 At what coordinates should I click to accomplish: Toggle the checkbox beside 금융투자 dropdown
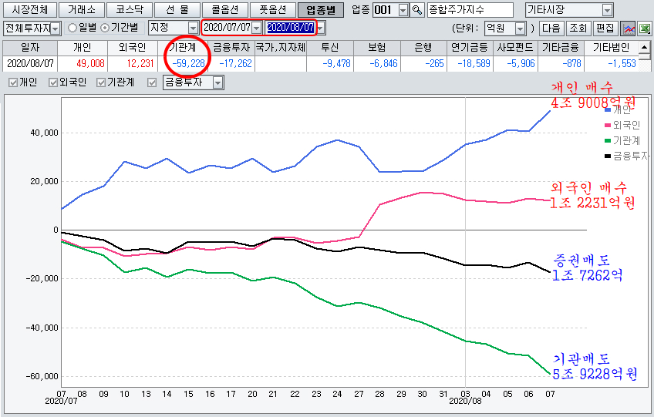click(x=151, y=82)
